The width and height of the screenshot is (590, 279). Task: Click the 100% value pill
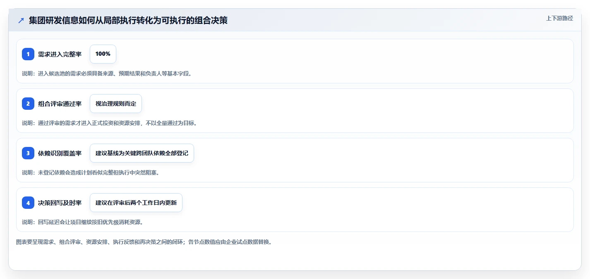[x=103, y=54]
